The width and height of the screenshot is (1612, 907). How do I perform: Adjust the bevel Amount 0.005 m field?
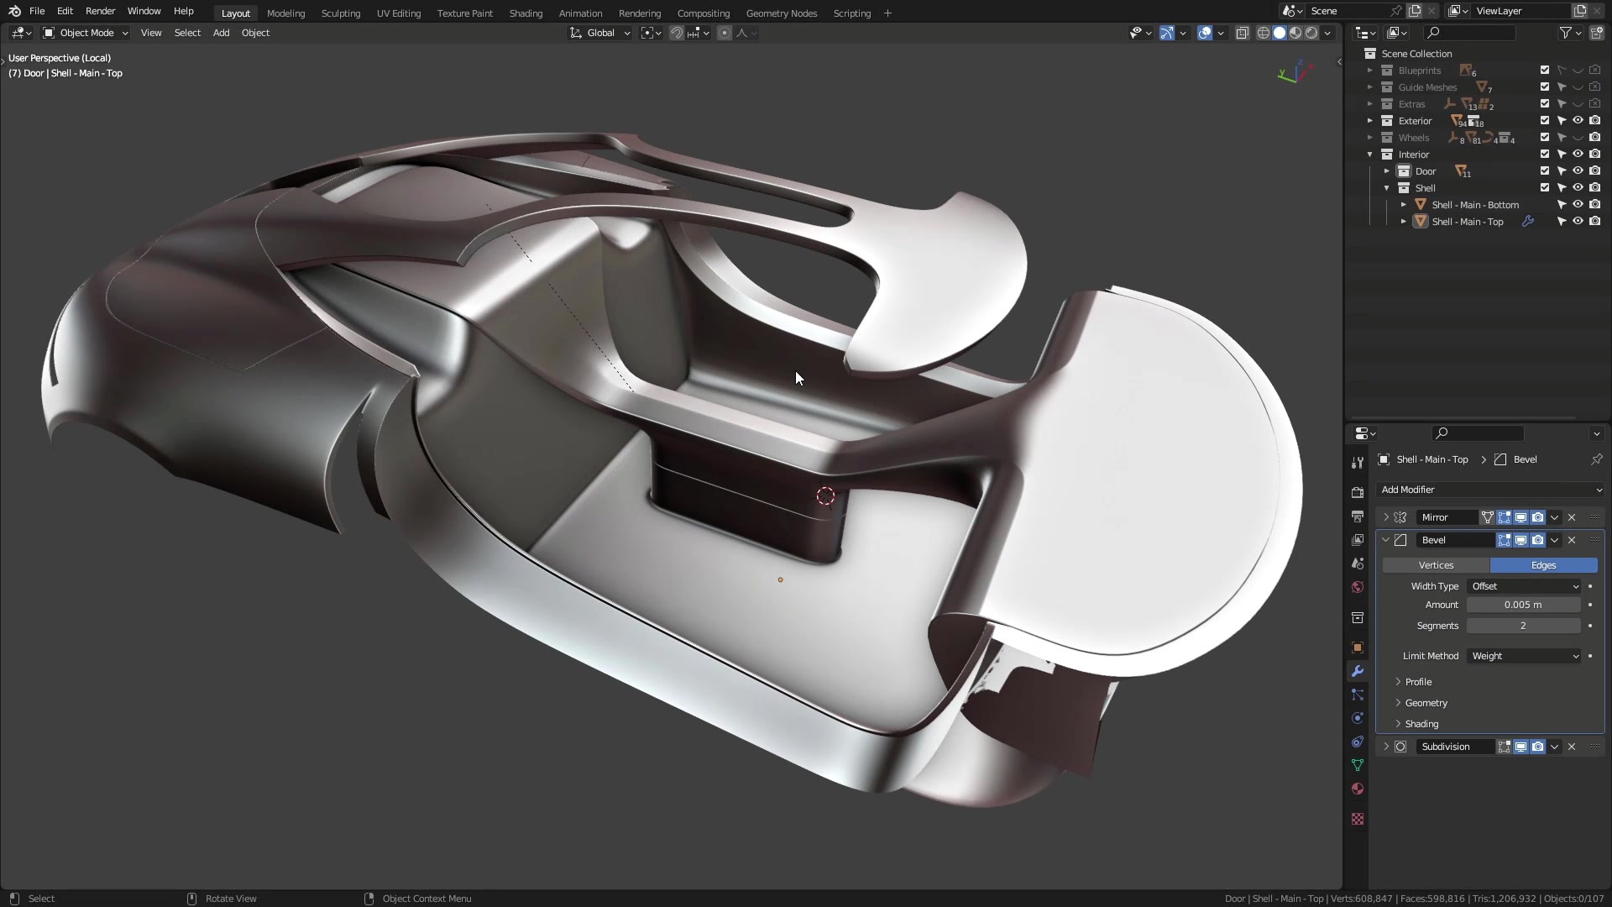(x=1523, y=605)
